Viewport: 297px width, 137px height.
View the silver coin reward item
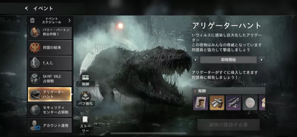tap(250, 103)
